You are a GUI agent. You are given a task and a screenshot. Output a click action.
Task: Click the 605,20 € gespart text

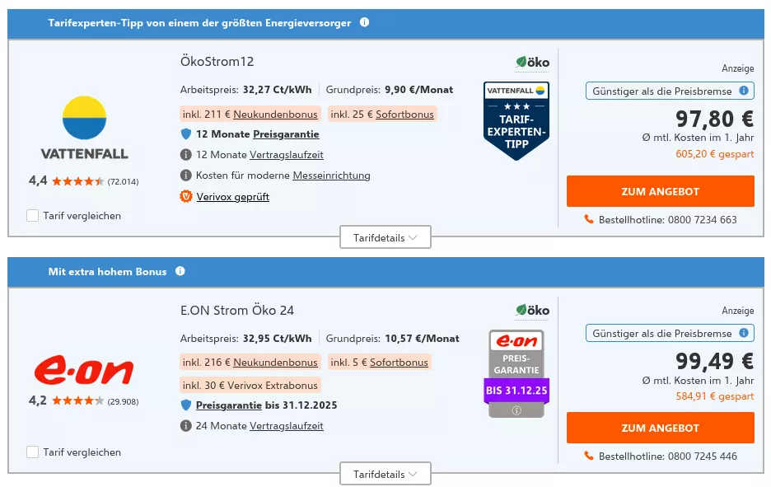tap(714, 154)
